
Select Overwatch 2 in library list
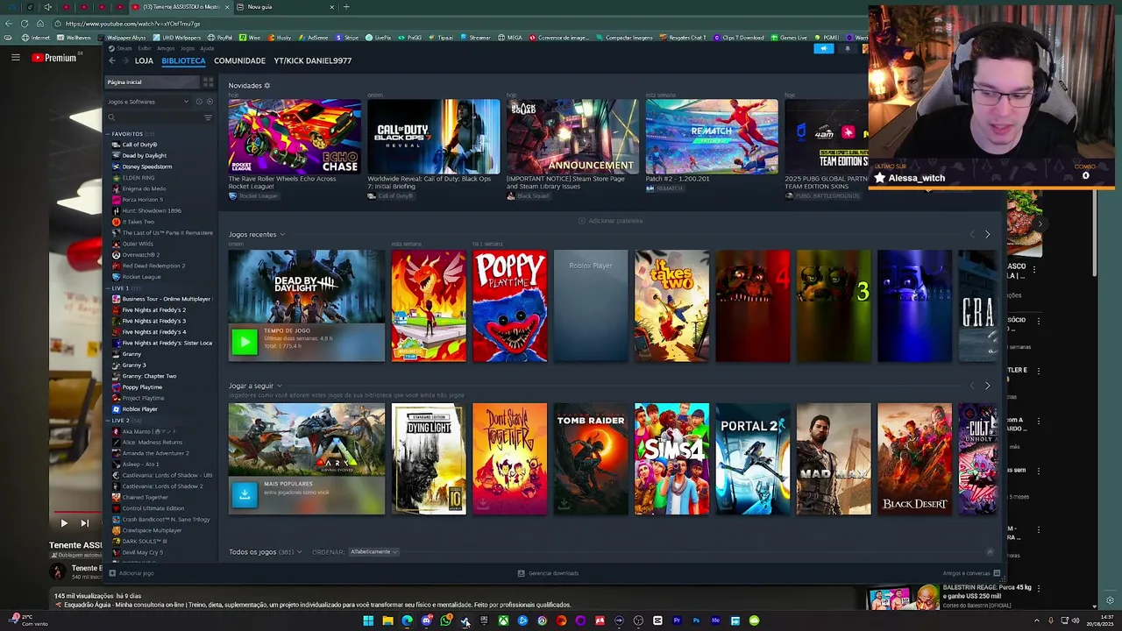(140, 255)
